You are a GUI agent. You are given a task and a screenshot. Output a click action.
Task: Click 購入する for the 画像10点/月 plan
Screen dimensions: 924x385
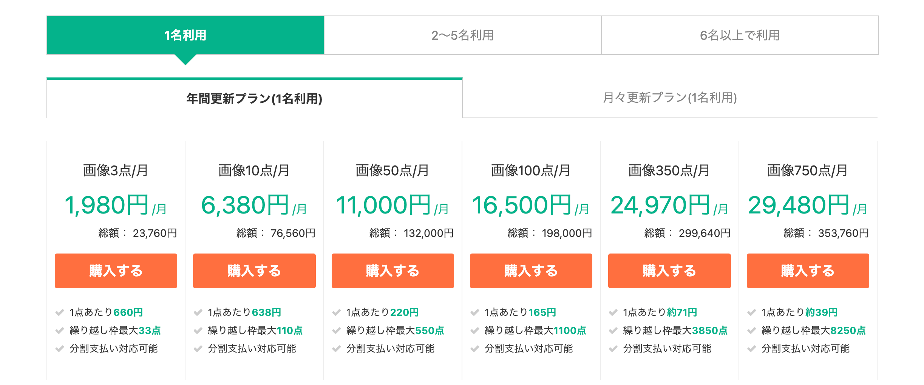[x=254, y=271]
